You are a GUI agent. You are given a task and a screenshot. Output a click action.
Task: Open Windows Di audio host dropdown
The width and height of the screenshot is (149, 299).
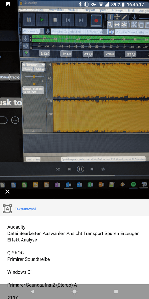pyautogui.click(x=33, y=31)
